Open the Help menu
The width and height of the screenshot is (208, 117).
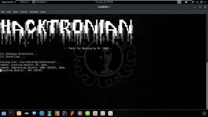(x=43, y=12)
